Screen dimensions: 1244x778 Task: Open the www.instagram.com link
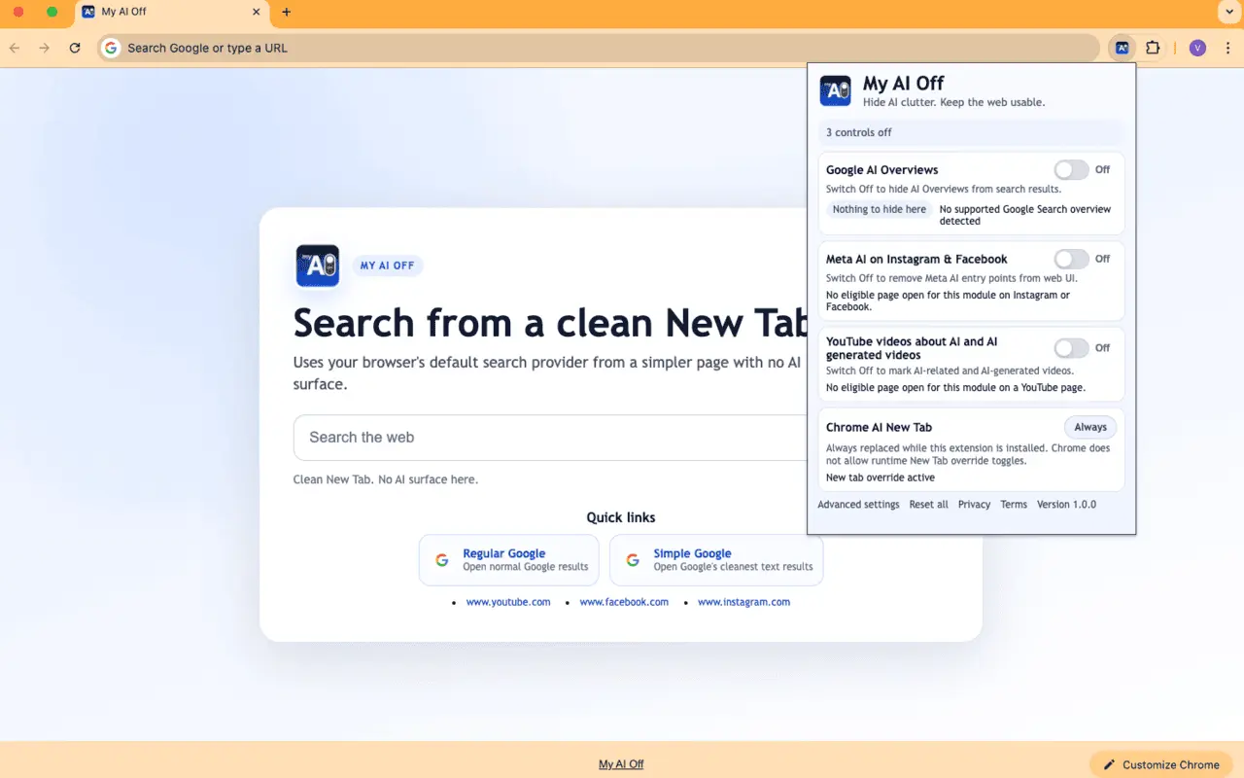(743, 602)
